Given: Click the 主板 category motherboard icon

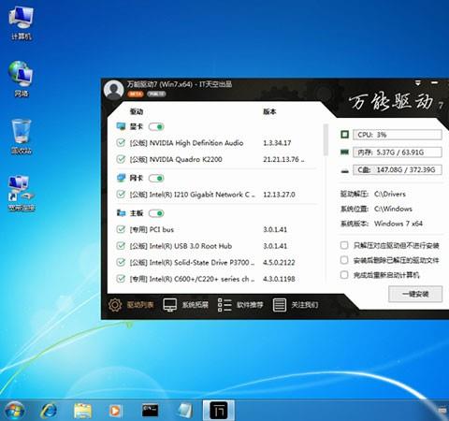Looking at the screenshot, I should click(121, 213).
